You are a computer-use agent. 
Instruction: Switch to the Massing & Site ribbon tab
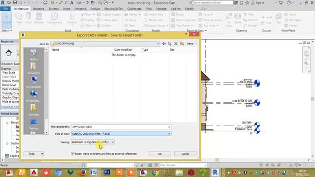tap(113, 9)
